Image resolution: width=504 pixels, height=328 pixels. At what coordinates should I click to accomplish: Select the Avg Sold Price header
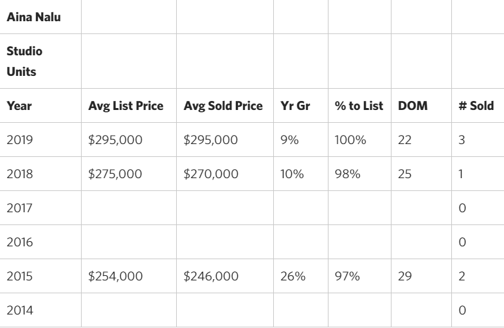(225, 105)
